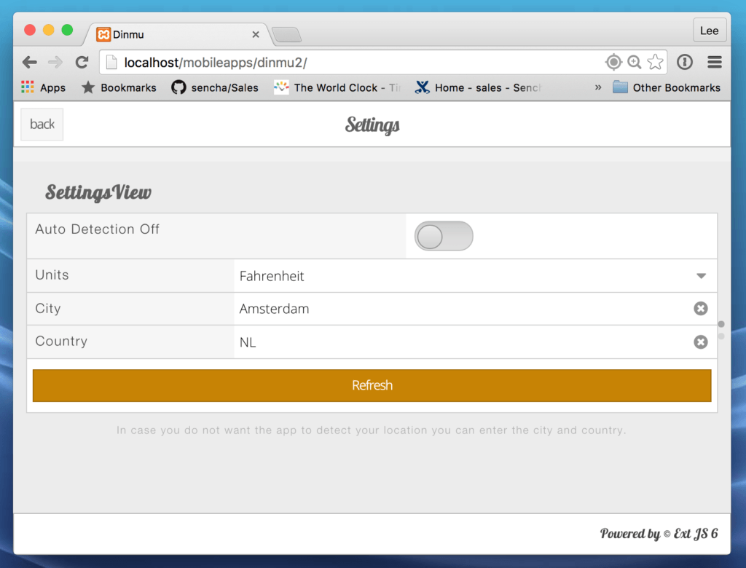Clear the Country field using the x icon
This screenshot has width=746, height=568.
(701, 342)
